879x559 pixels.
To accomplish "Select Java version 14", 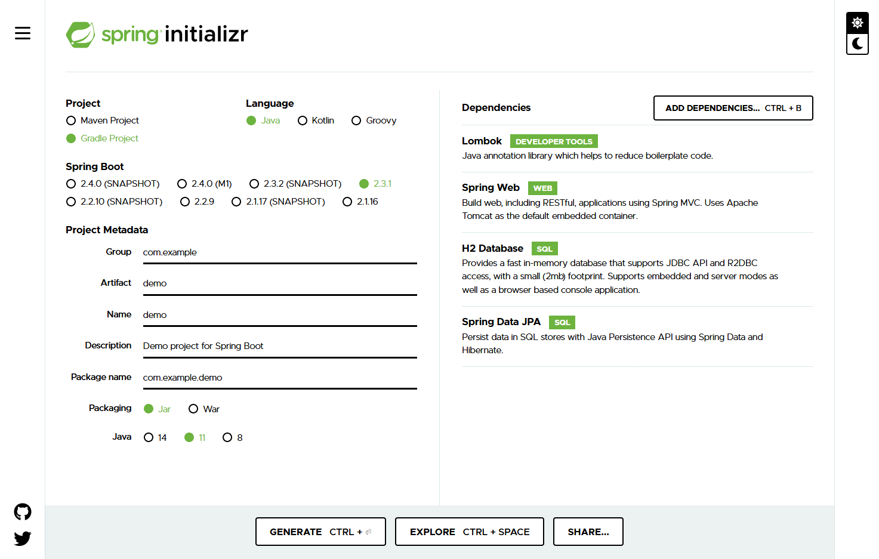I will click(155, 438).
